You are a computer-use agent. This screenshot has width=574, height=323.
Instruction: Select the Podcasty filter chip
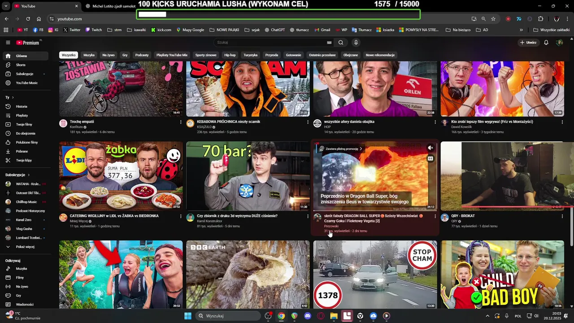pos(142,55)
